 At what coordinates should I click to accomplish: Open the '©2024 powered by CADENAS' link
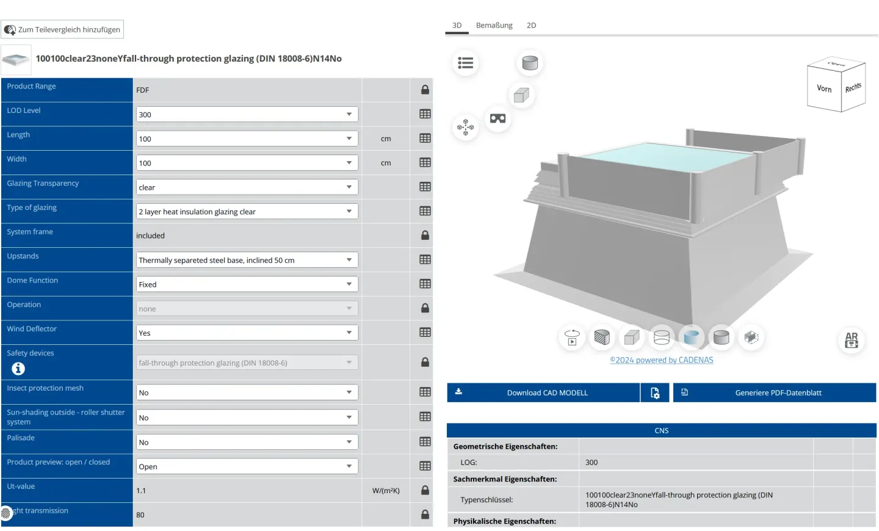(661, 360)
